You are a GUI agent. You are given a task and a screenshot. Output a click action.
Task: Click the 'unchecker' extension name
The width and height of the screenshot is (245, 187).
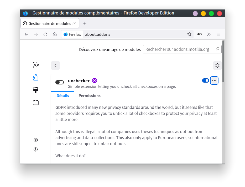coord(79,81)
